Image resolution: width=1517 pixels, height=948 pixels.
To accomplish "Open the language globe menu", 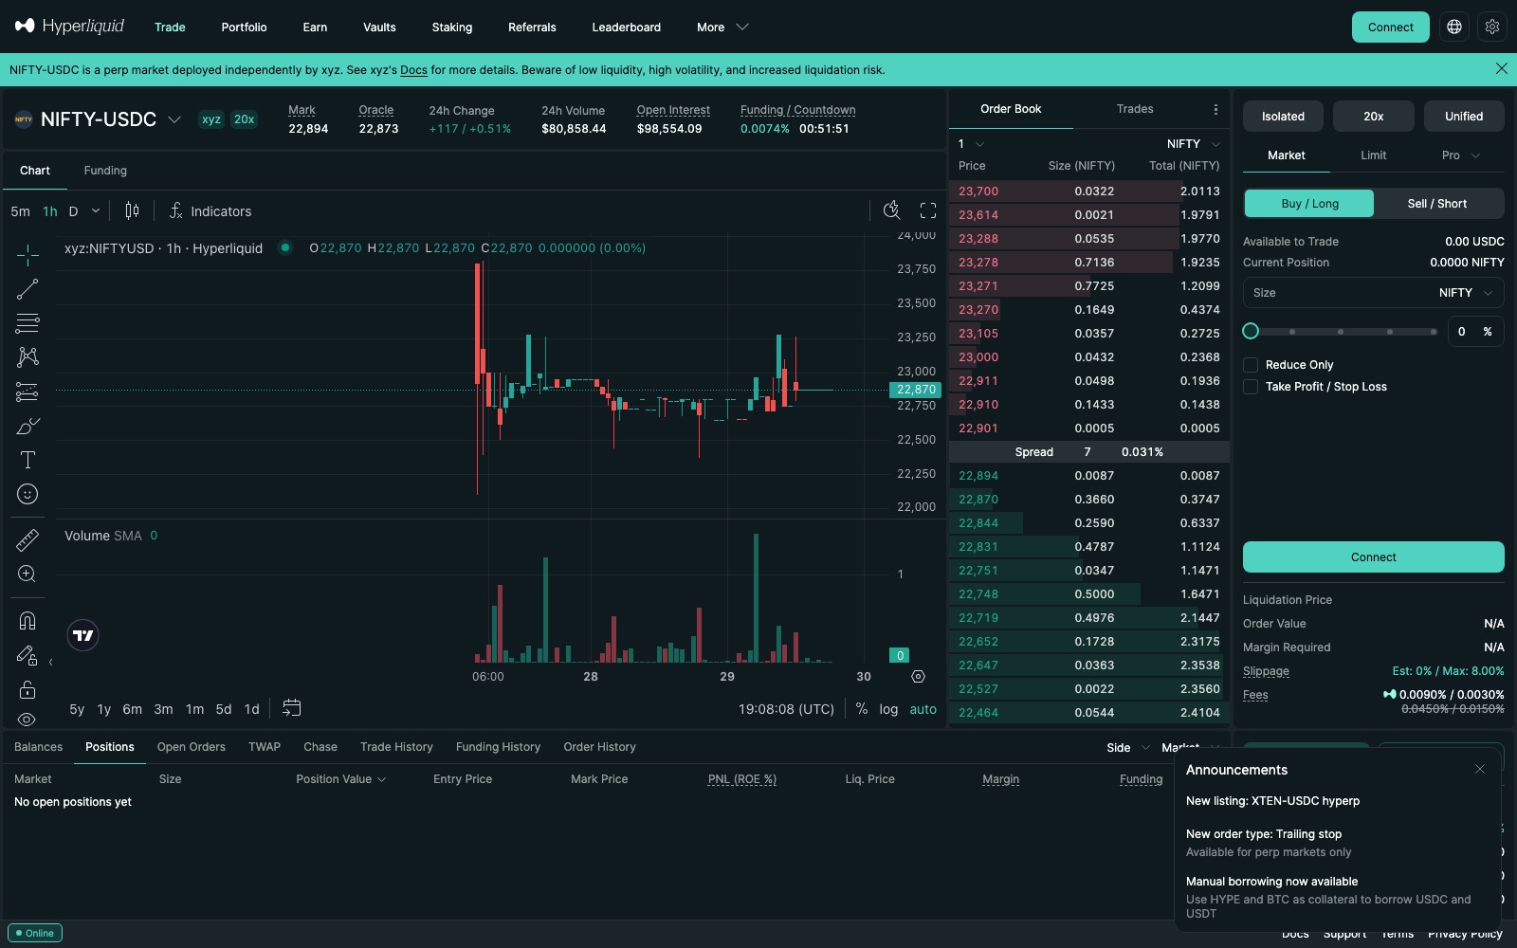I will click(x=1454, y=27).
